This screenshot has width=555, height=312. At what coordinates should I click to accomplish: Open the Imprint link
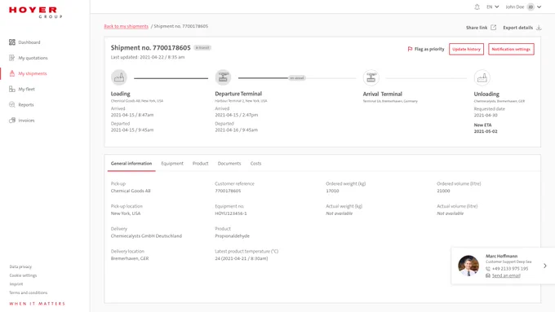[x=16, y=284]
